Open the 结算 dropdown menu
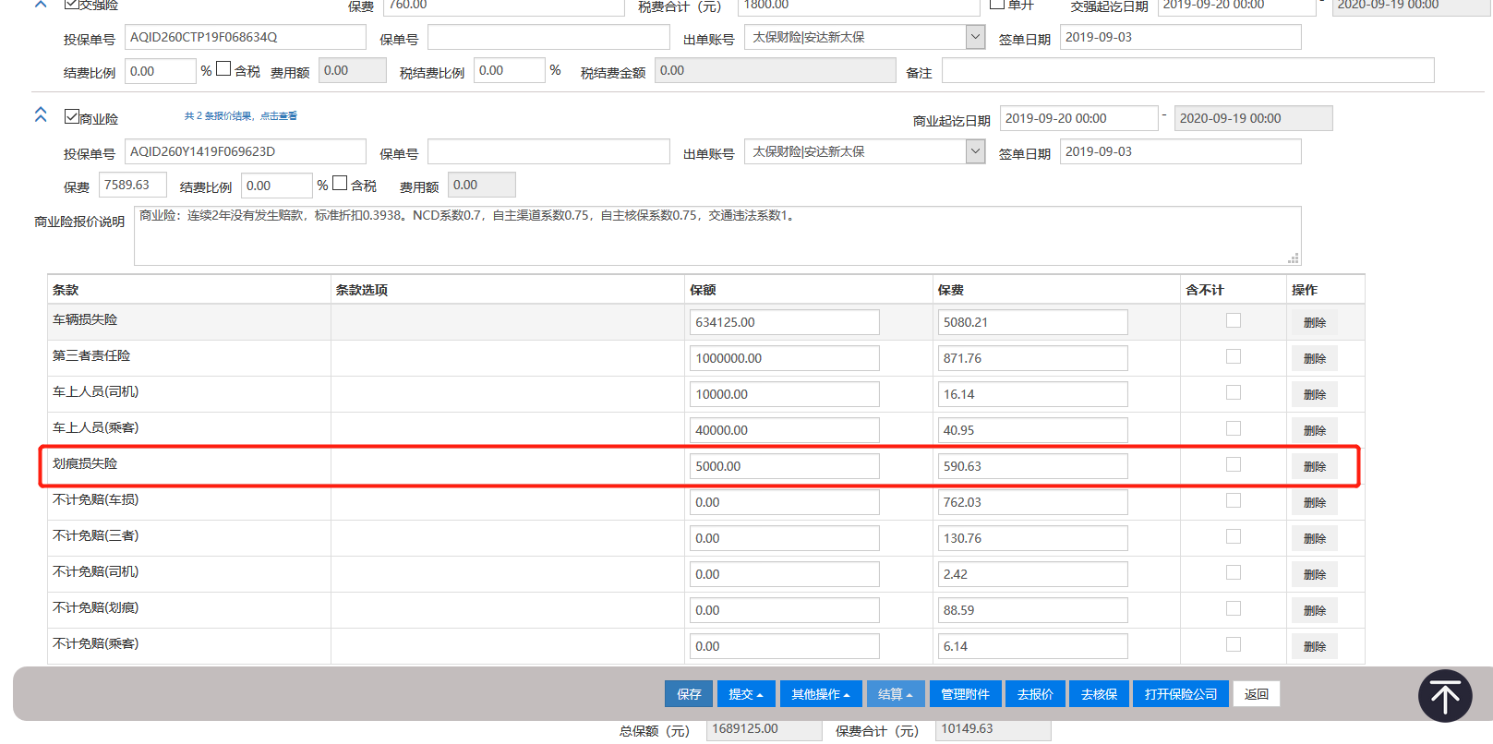Screen dimensions: 1493x744 [x=895, y=694]
